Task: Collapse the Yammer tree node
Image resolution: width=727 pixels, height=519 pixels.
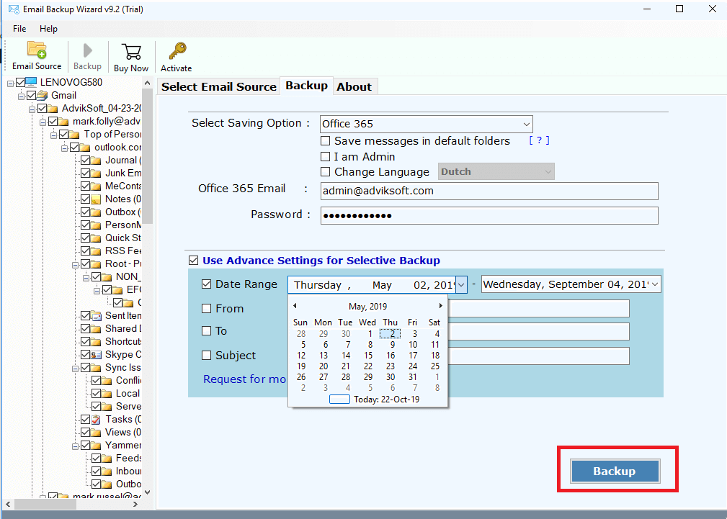Action: point(75,447)
